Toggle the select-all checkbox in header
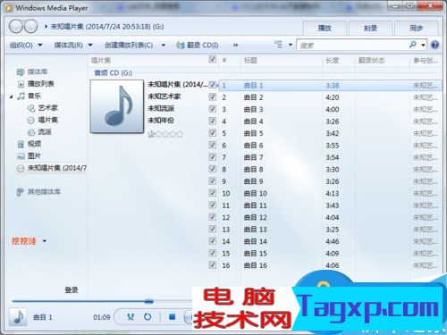Viewport: 447px width, 335px height. pos(213,59)
